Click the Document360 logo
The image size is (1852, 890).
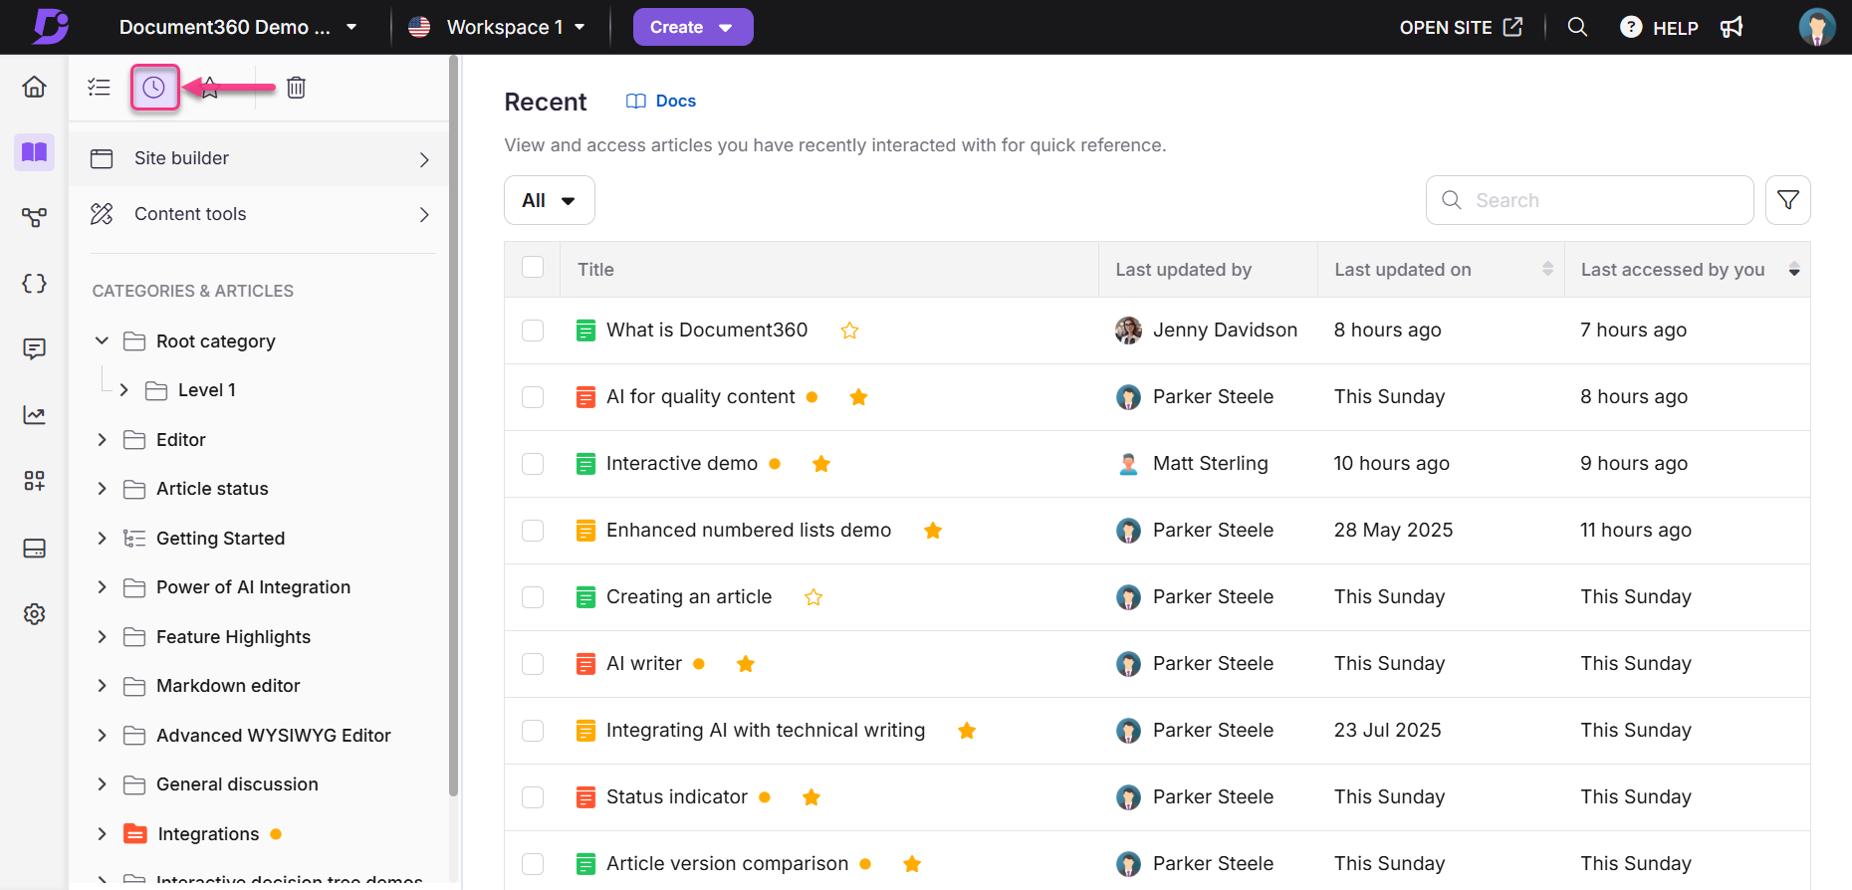50,26
